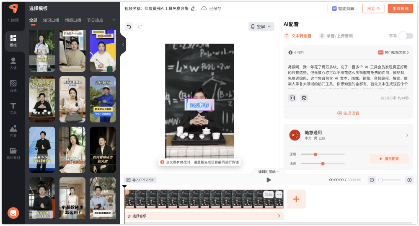Image resolution: width=419 pixels, height=226 pixels.
Task: Zoom out the timeline
Action: coord(372,180)
